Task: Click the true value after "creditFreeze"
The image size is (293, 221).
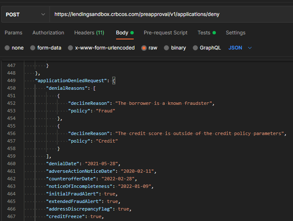Action: click(x=96, y=216)
